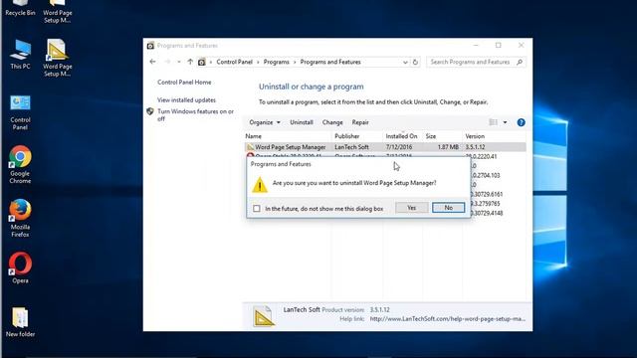Maximize the Programs and Features window
This screenshot has width=637, height=358.
tap(498, 45)
